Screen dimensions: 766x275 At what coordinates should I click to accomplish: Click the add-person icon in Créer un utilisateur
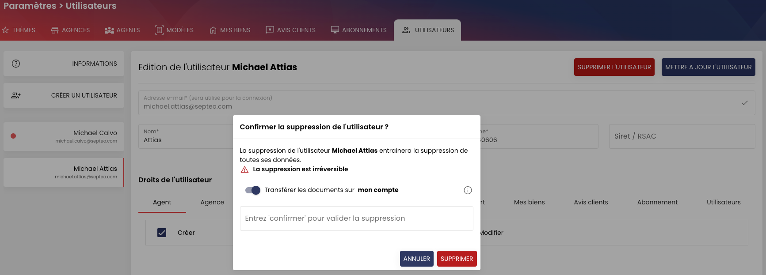pyautogui.click(x=16, y=95)
